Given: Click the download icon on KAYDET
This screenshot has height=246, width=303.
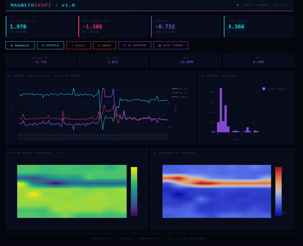Looking at the screenshot, I should [72, 46].
